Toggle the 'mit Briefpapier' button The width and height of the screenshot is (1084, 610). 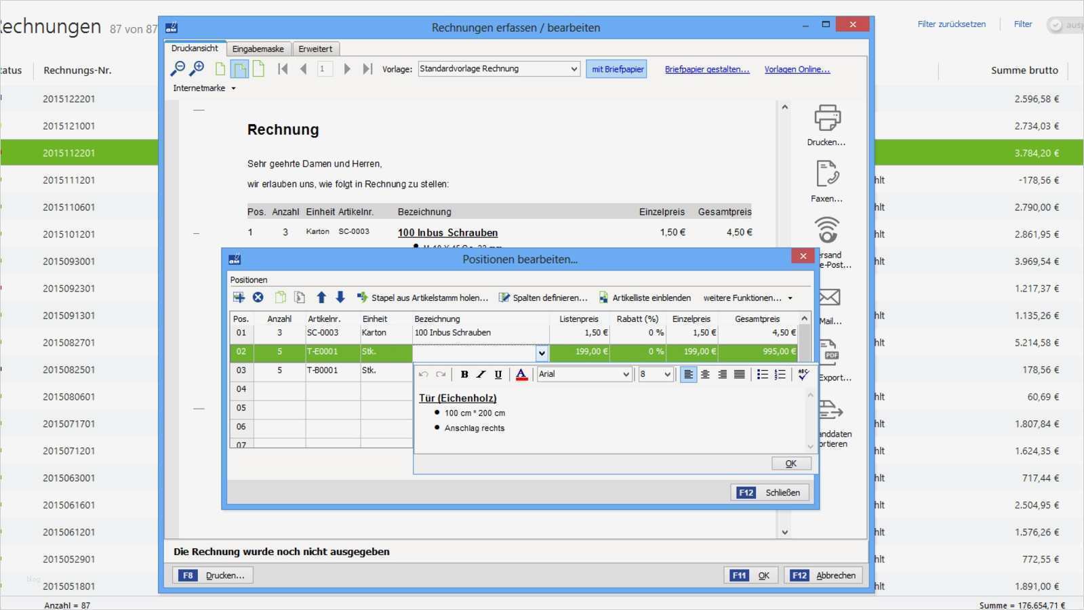(617, 69)
